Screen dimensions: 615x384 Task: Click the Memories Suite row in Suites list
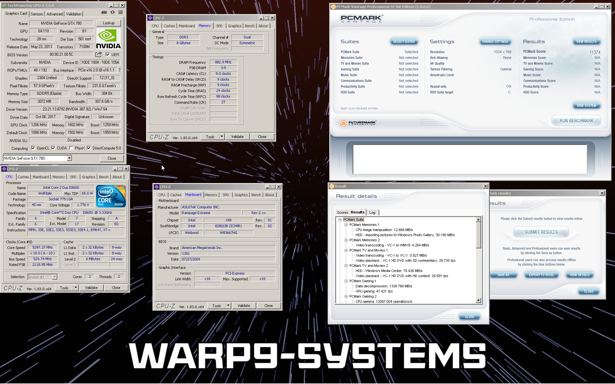379,58
